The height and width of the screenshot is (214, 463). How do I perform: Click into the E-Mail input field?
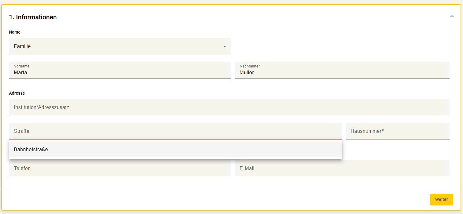[342, 169]
